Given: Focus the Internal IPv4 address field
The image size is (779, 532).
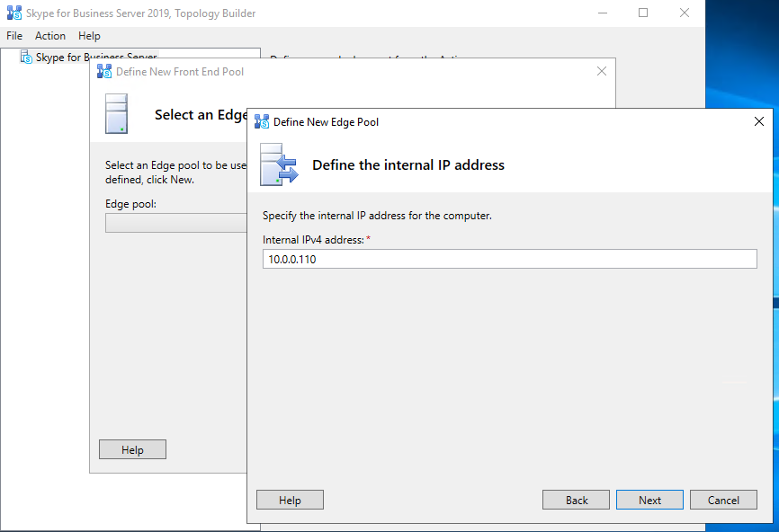Looking at the screenshot, I should pos(509,259).
